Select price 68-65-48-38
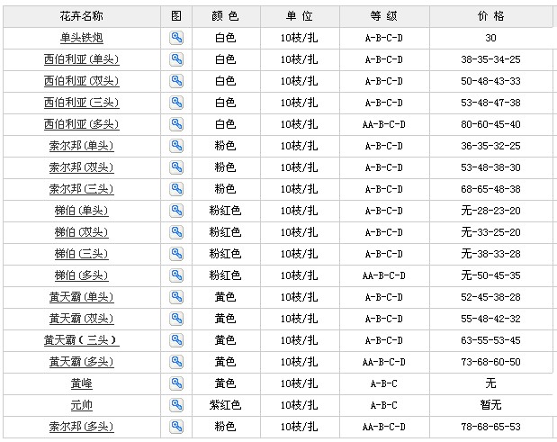Image resolution: width=557 pixels, height=442 pixels. pyautogui.click(x=490, y=189)
